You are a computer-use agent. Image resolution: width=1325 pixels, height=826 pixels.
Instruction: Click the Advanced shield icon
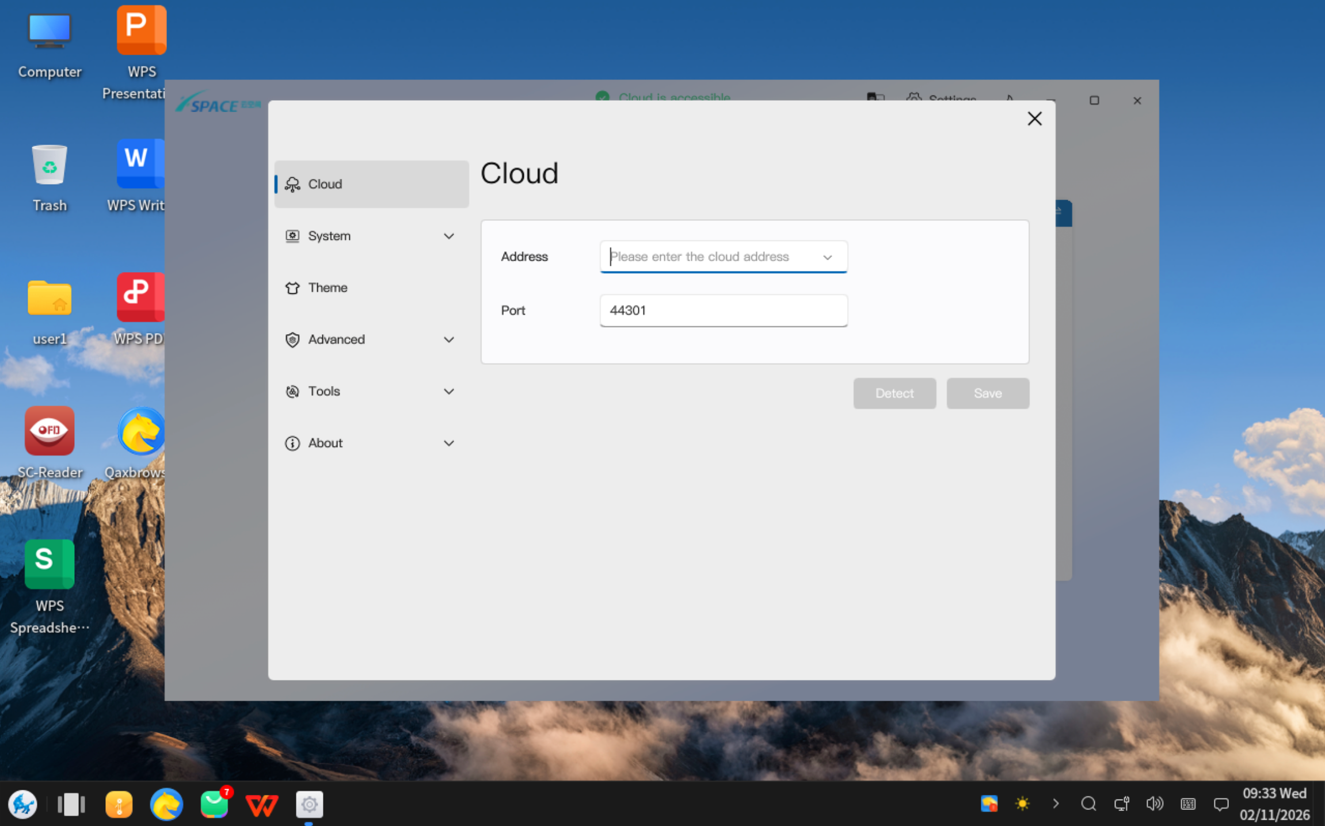coord(292,339)
